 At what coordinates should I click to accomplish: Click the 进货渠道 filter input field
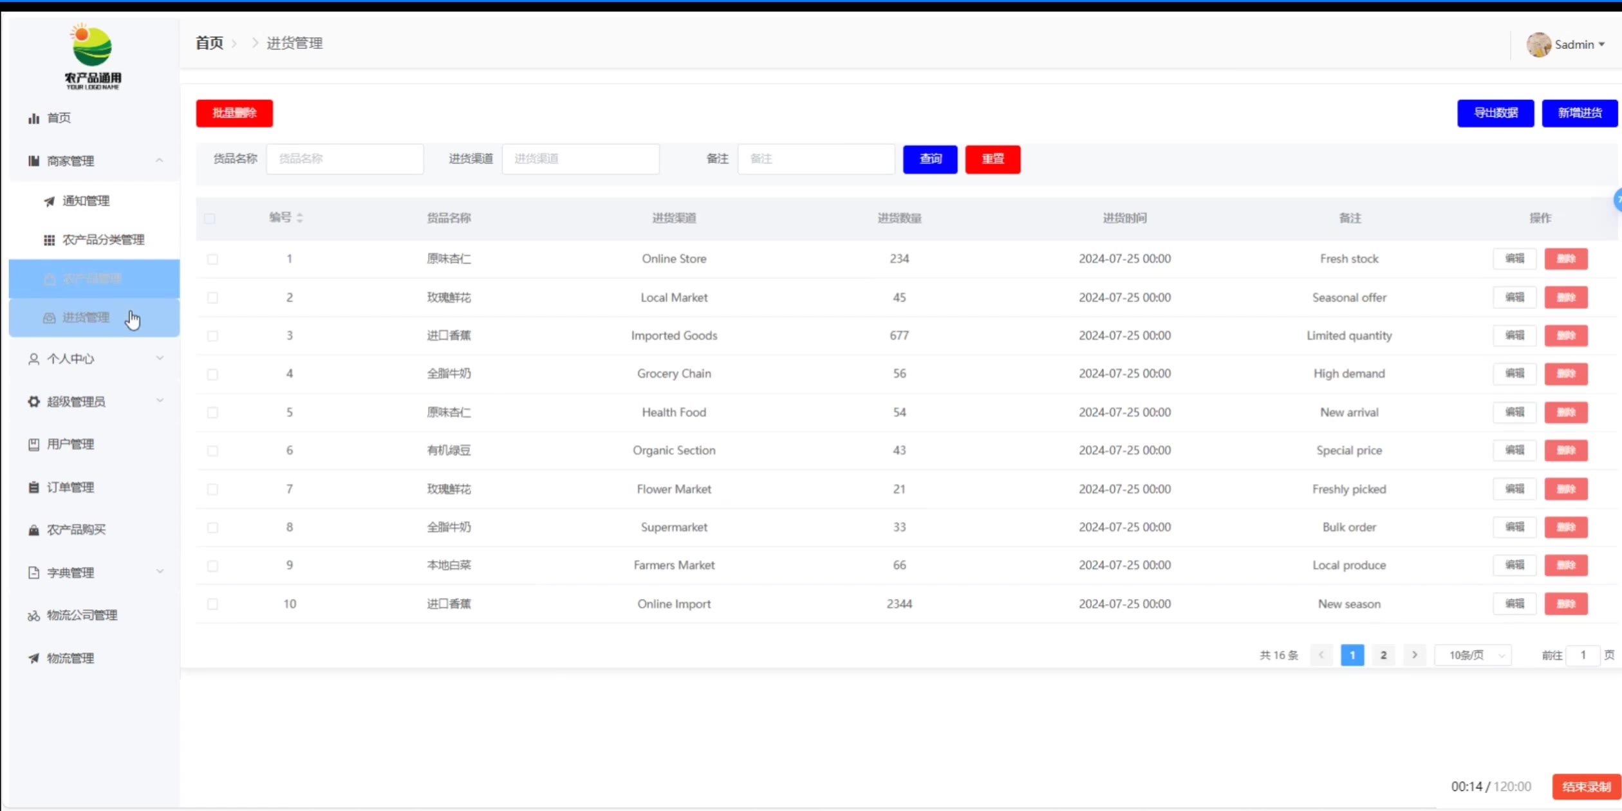click(x=580, y=159)
